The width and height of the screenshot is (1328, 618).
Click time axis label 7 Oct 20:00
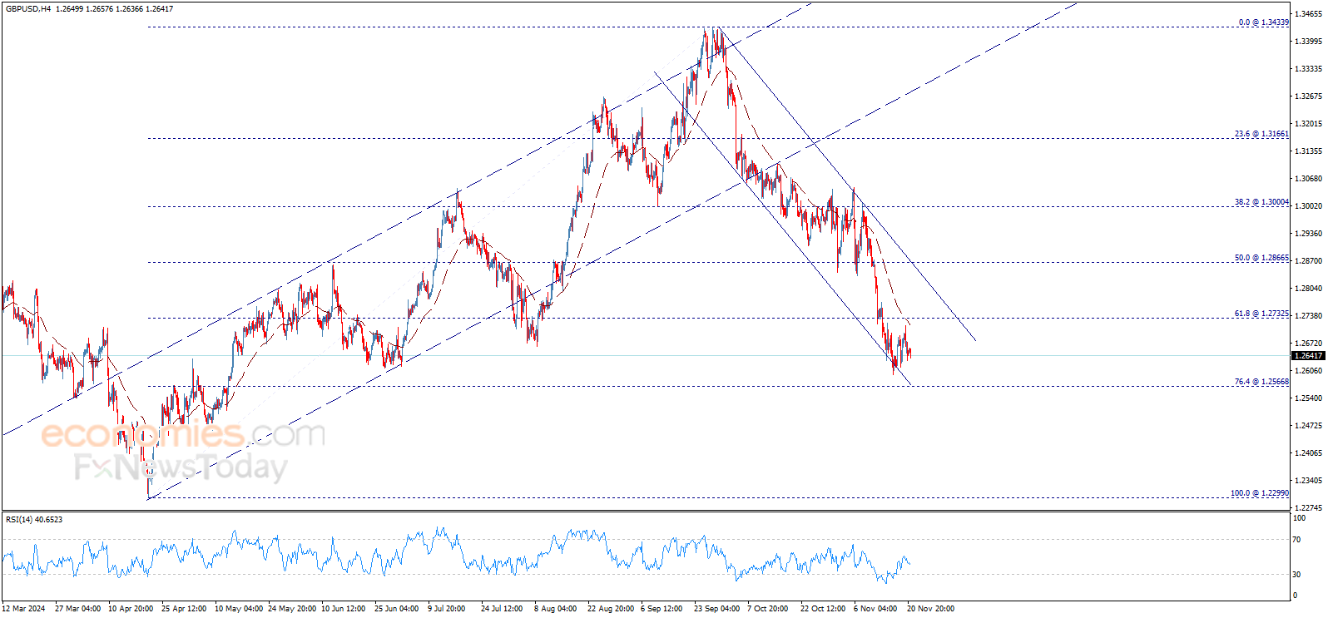tap(768, 609)
